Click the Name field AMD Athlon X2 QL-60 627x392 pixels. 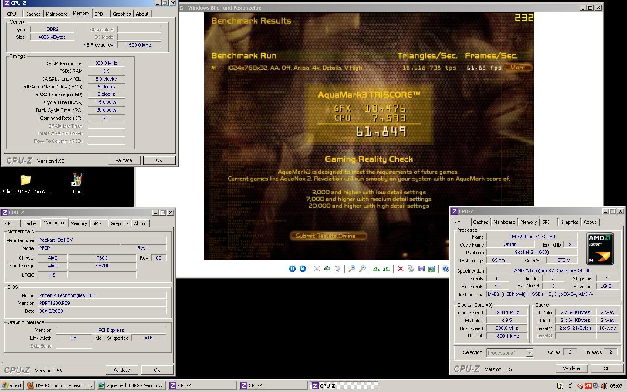point(532,237)
